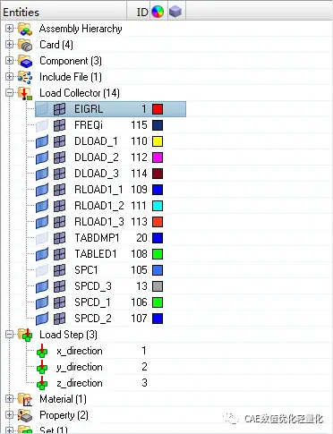The height and width of the screenshot is (434, 333).
Task: Click the ID value 113 of RLOAD1_3
Action: pos(139,222)
